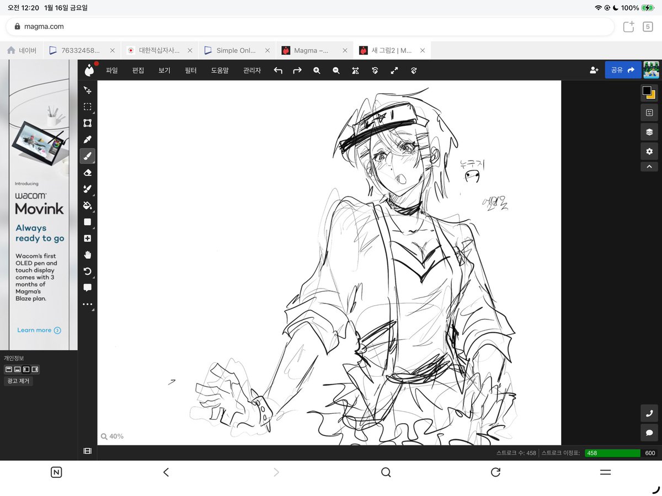The image size is (662, 496).
Task: Set ad position to top layout icon
Action: click(8, 369)
